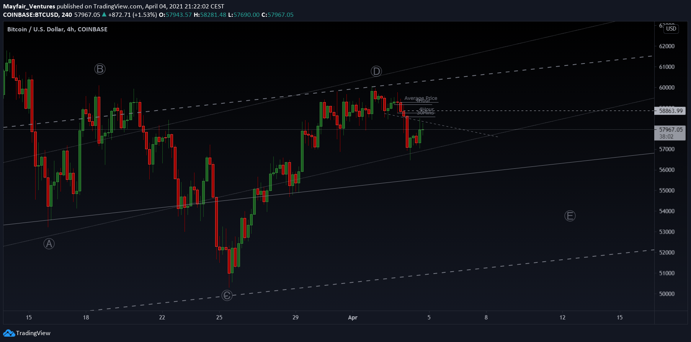691x342 pixels.
Task: Click the open value O:57943.57
Action: coord(175,15)
